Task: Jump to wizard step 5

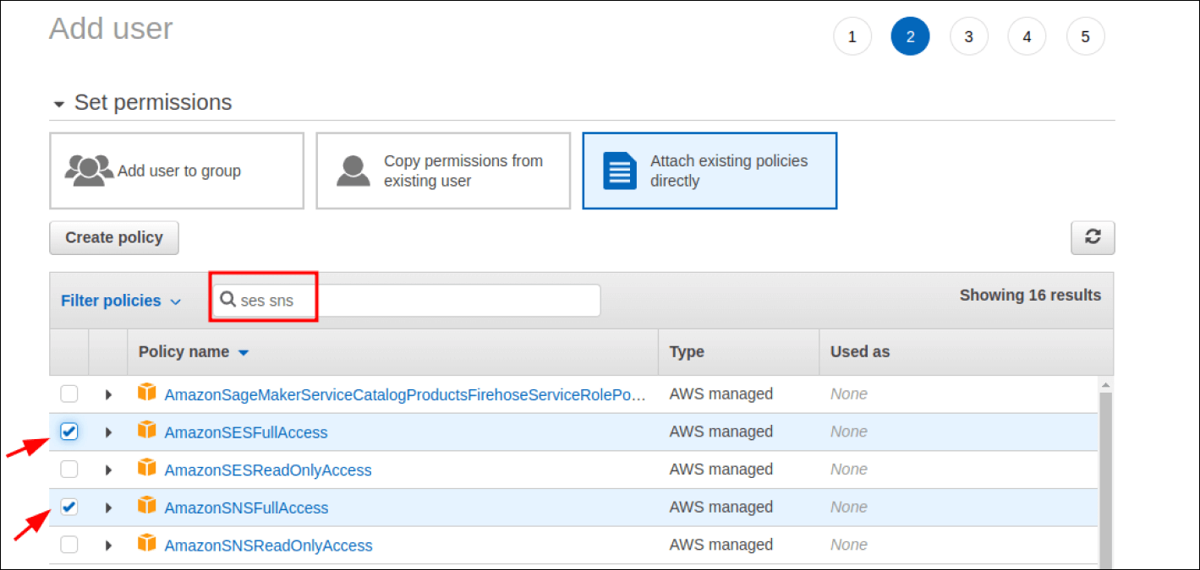Action: pyautogui.click(x=1085, y=37)
